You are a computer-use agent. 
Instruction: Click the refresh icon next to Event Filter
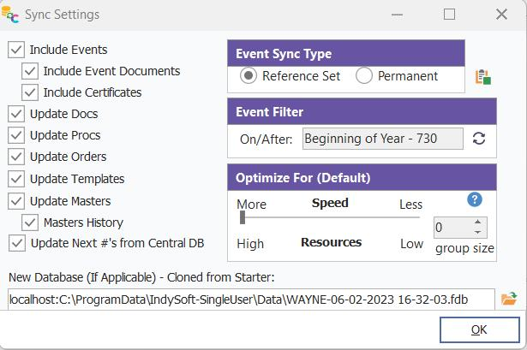(x=479, y=139)
